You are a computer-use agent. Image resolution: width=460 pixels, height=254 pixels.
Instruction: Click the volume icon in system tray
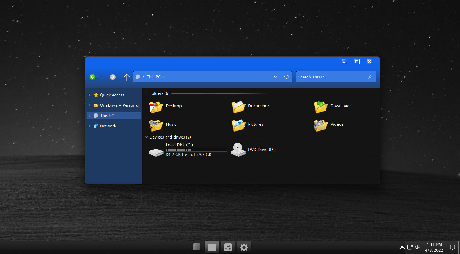(417, 247)
